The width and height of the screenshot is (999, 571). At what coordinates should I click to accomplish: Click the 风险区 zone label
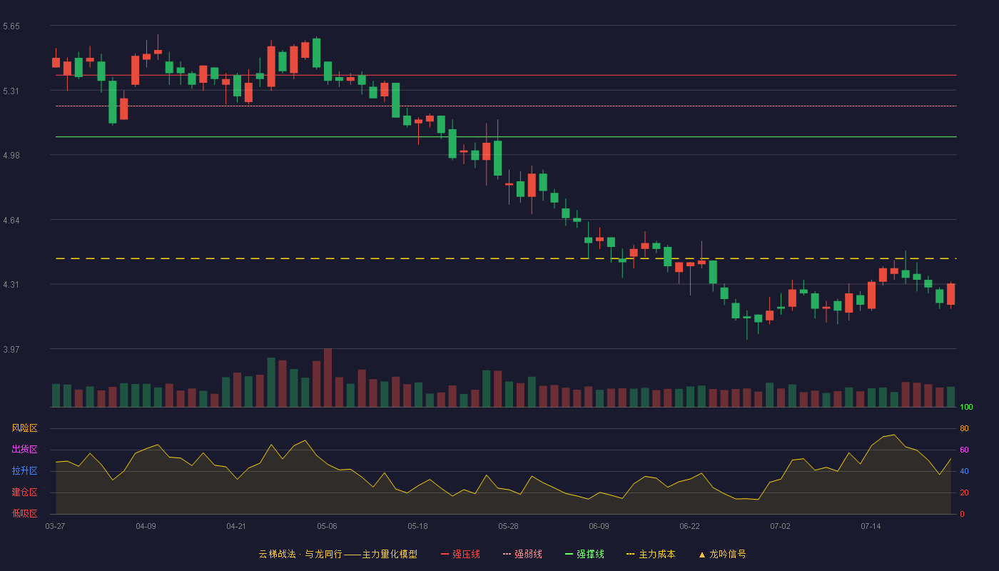(x=24, y=428)
